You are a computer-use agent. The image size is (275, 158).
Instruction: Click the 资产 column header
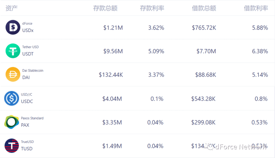click(11, 8)
